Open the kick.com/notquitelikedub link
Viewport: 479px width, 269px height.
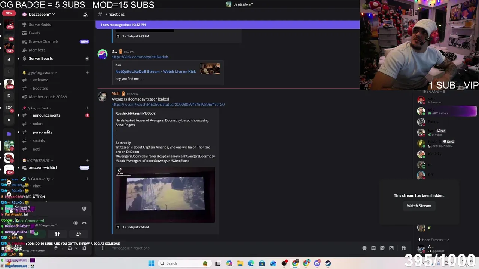coord(140,57)
